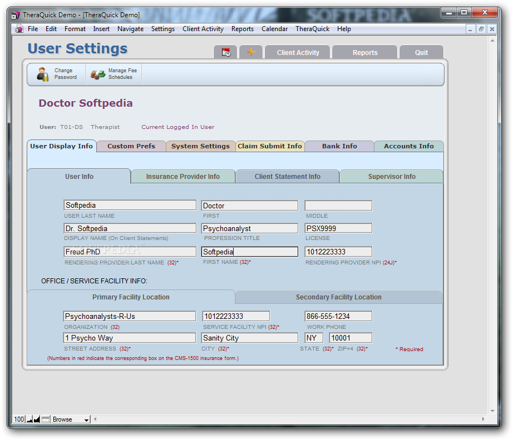Image resolution: width=513 pixels, height=440 pixels.
Task: Click the State field NY
Action: tap(314, 338)
